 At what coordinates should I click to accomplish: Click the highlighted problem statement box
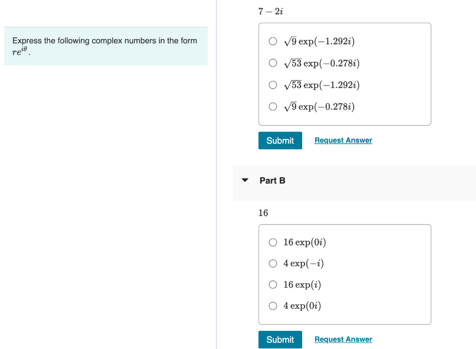pos(106,46)
